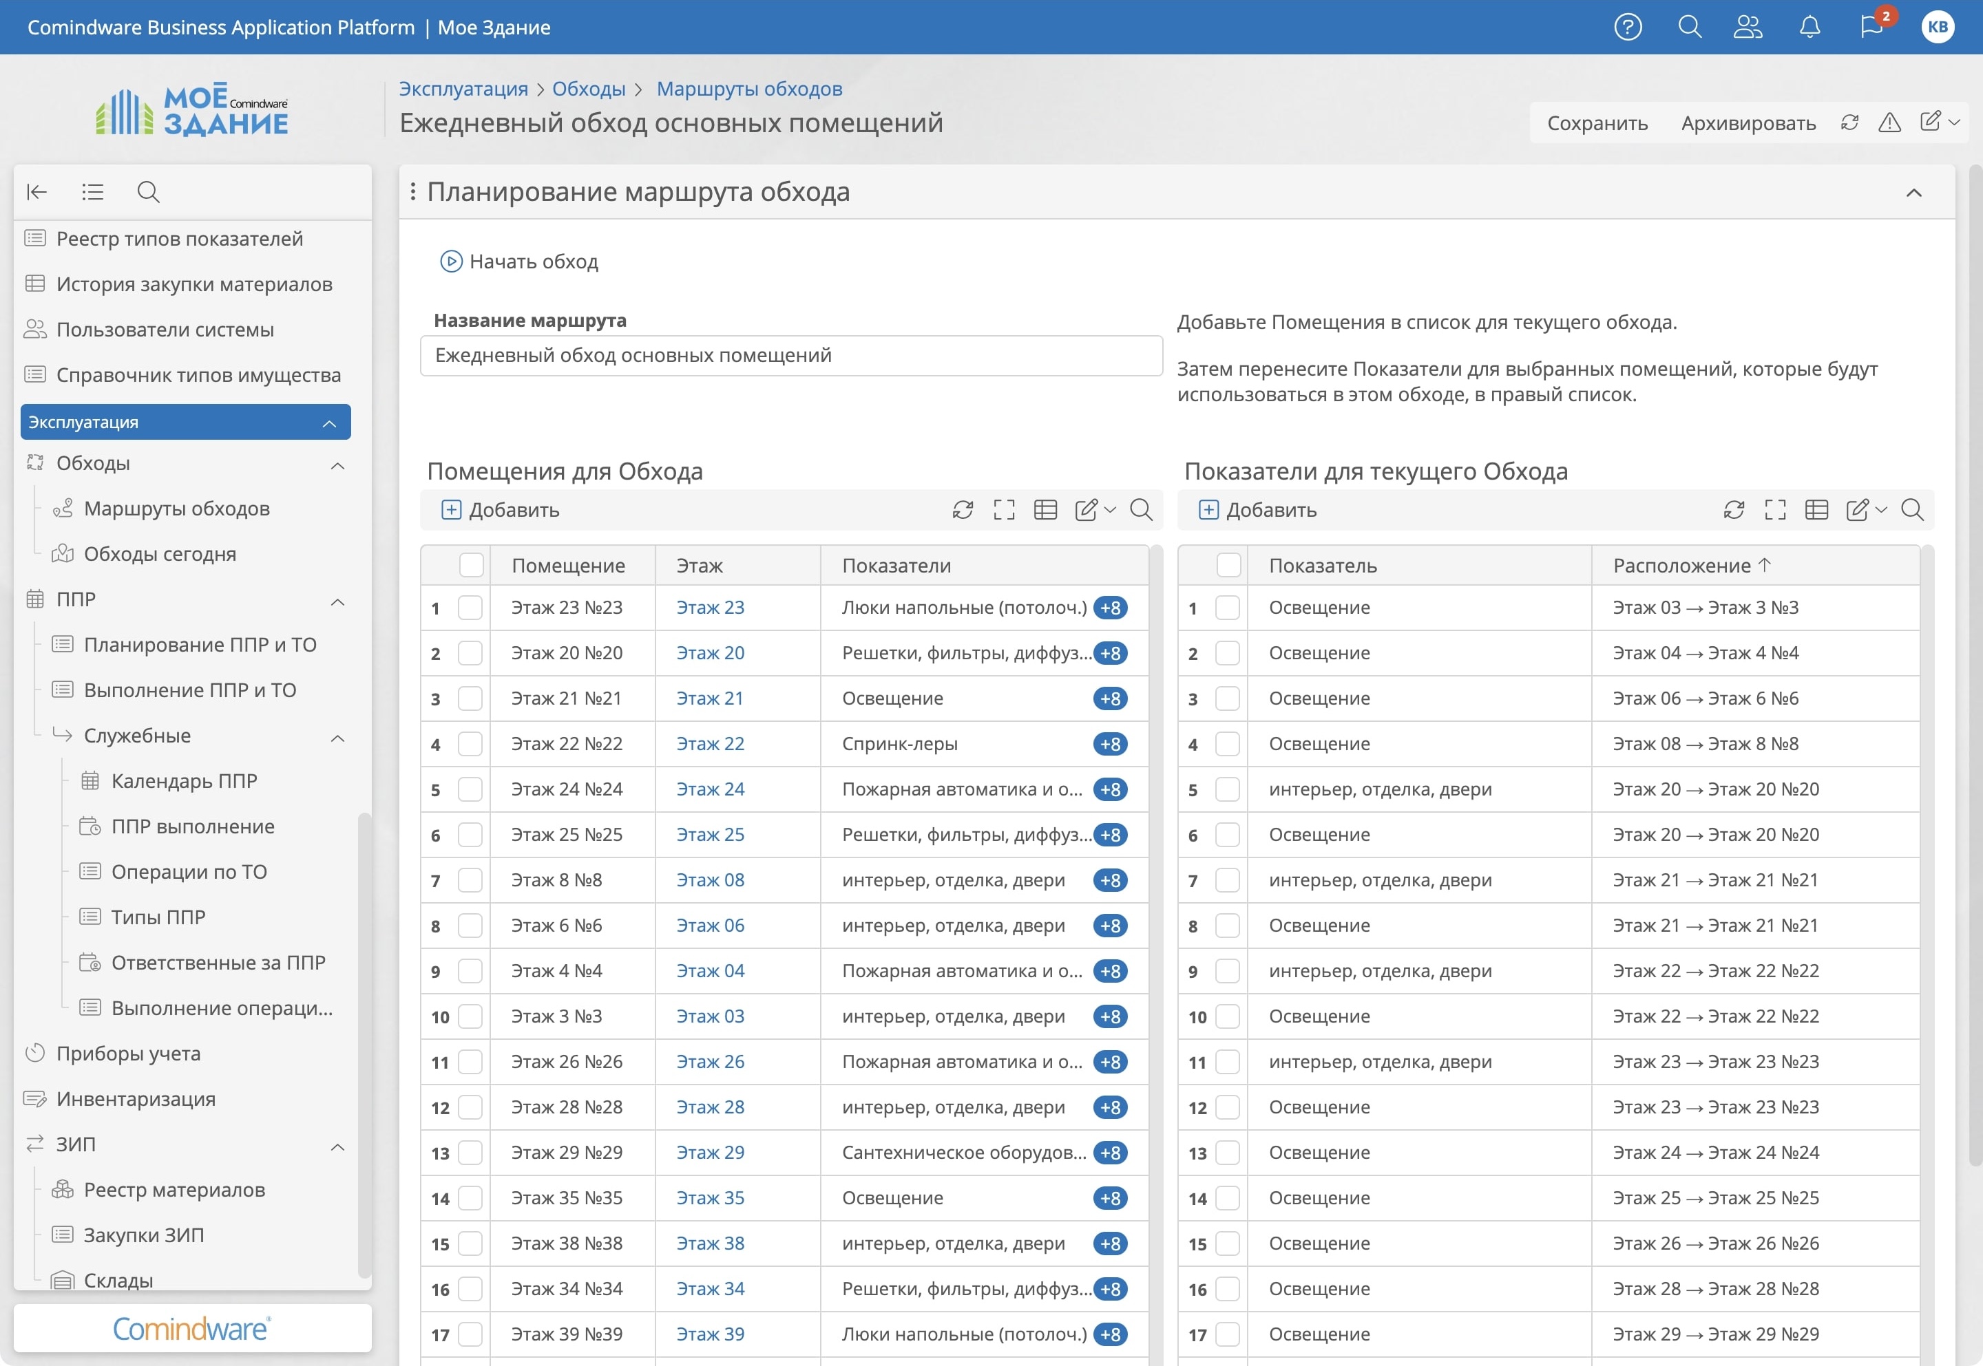Click the page vertical scrollbar on right edge

tap(1975, 664)
